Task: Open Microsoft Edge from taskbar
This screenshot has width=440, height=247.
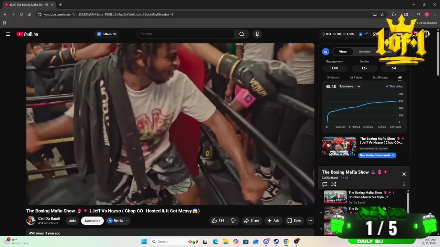Action: 215,242
